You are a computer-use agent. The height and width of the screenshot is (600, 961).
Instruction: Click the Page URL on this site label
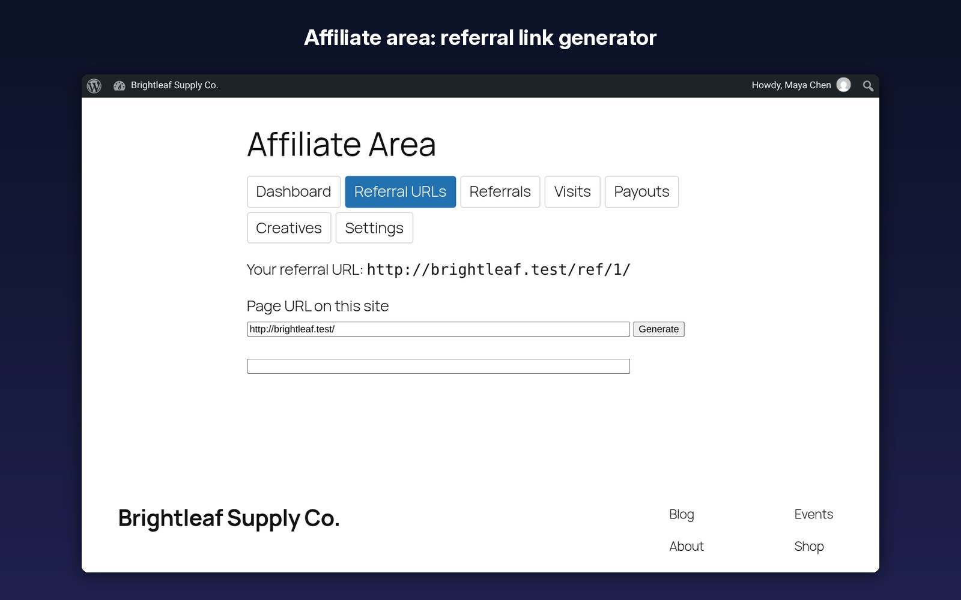[318, 306]
